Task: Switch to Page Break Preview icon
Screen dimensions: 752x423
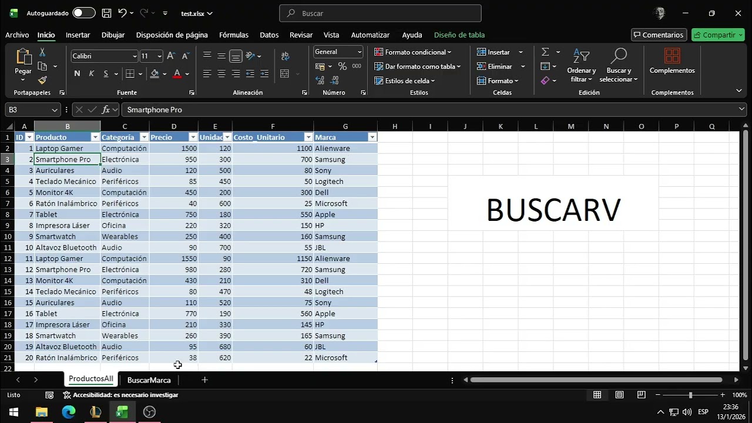Action: coord(642,395)
